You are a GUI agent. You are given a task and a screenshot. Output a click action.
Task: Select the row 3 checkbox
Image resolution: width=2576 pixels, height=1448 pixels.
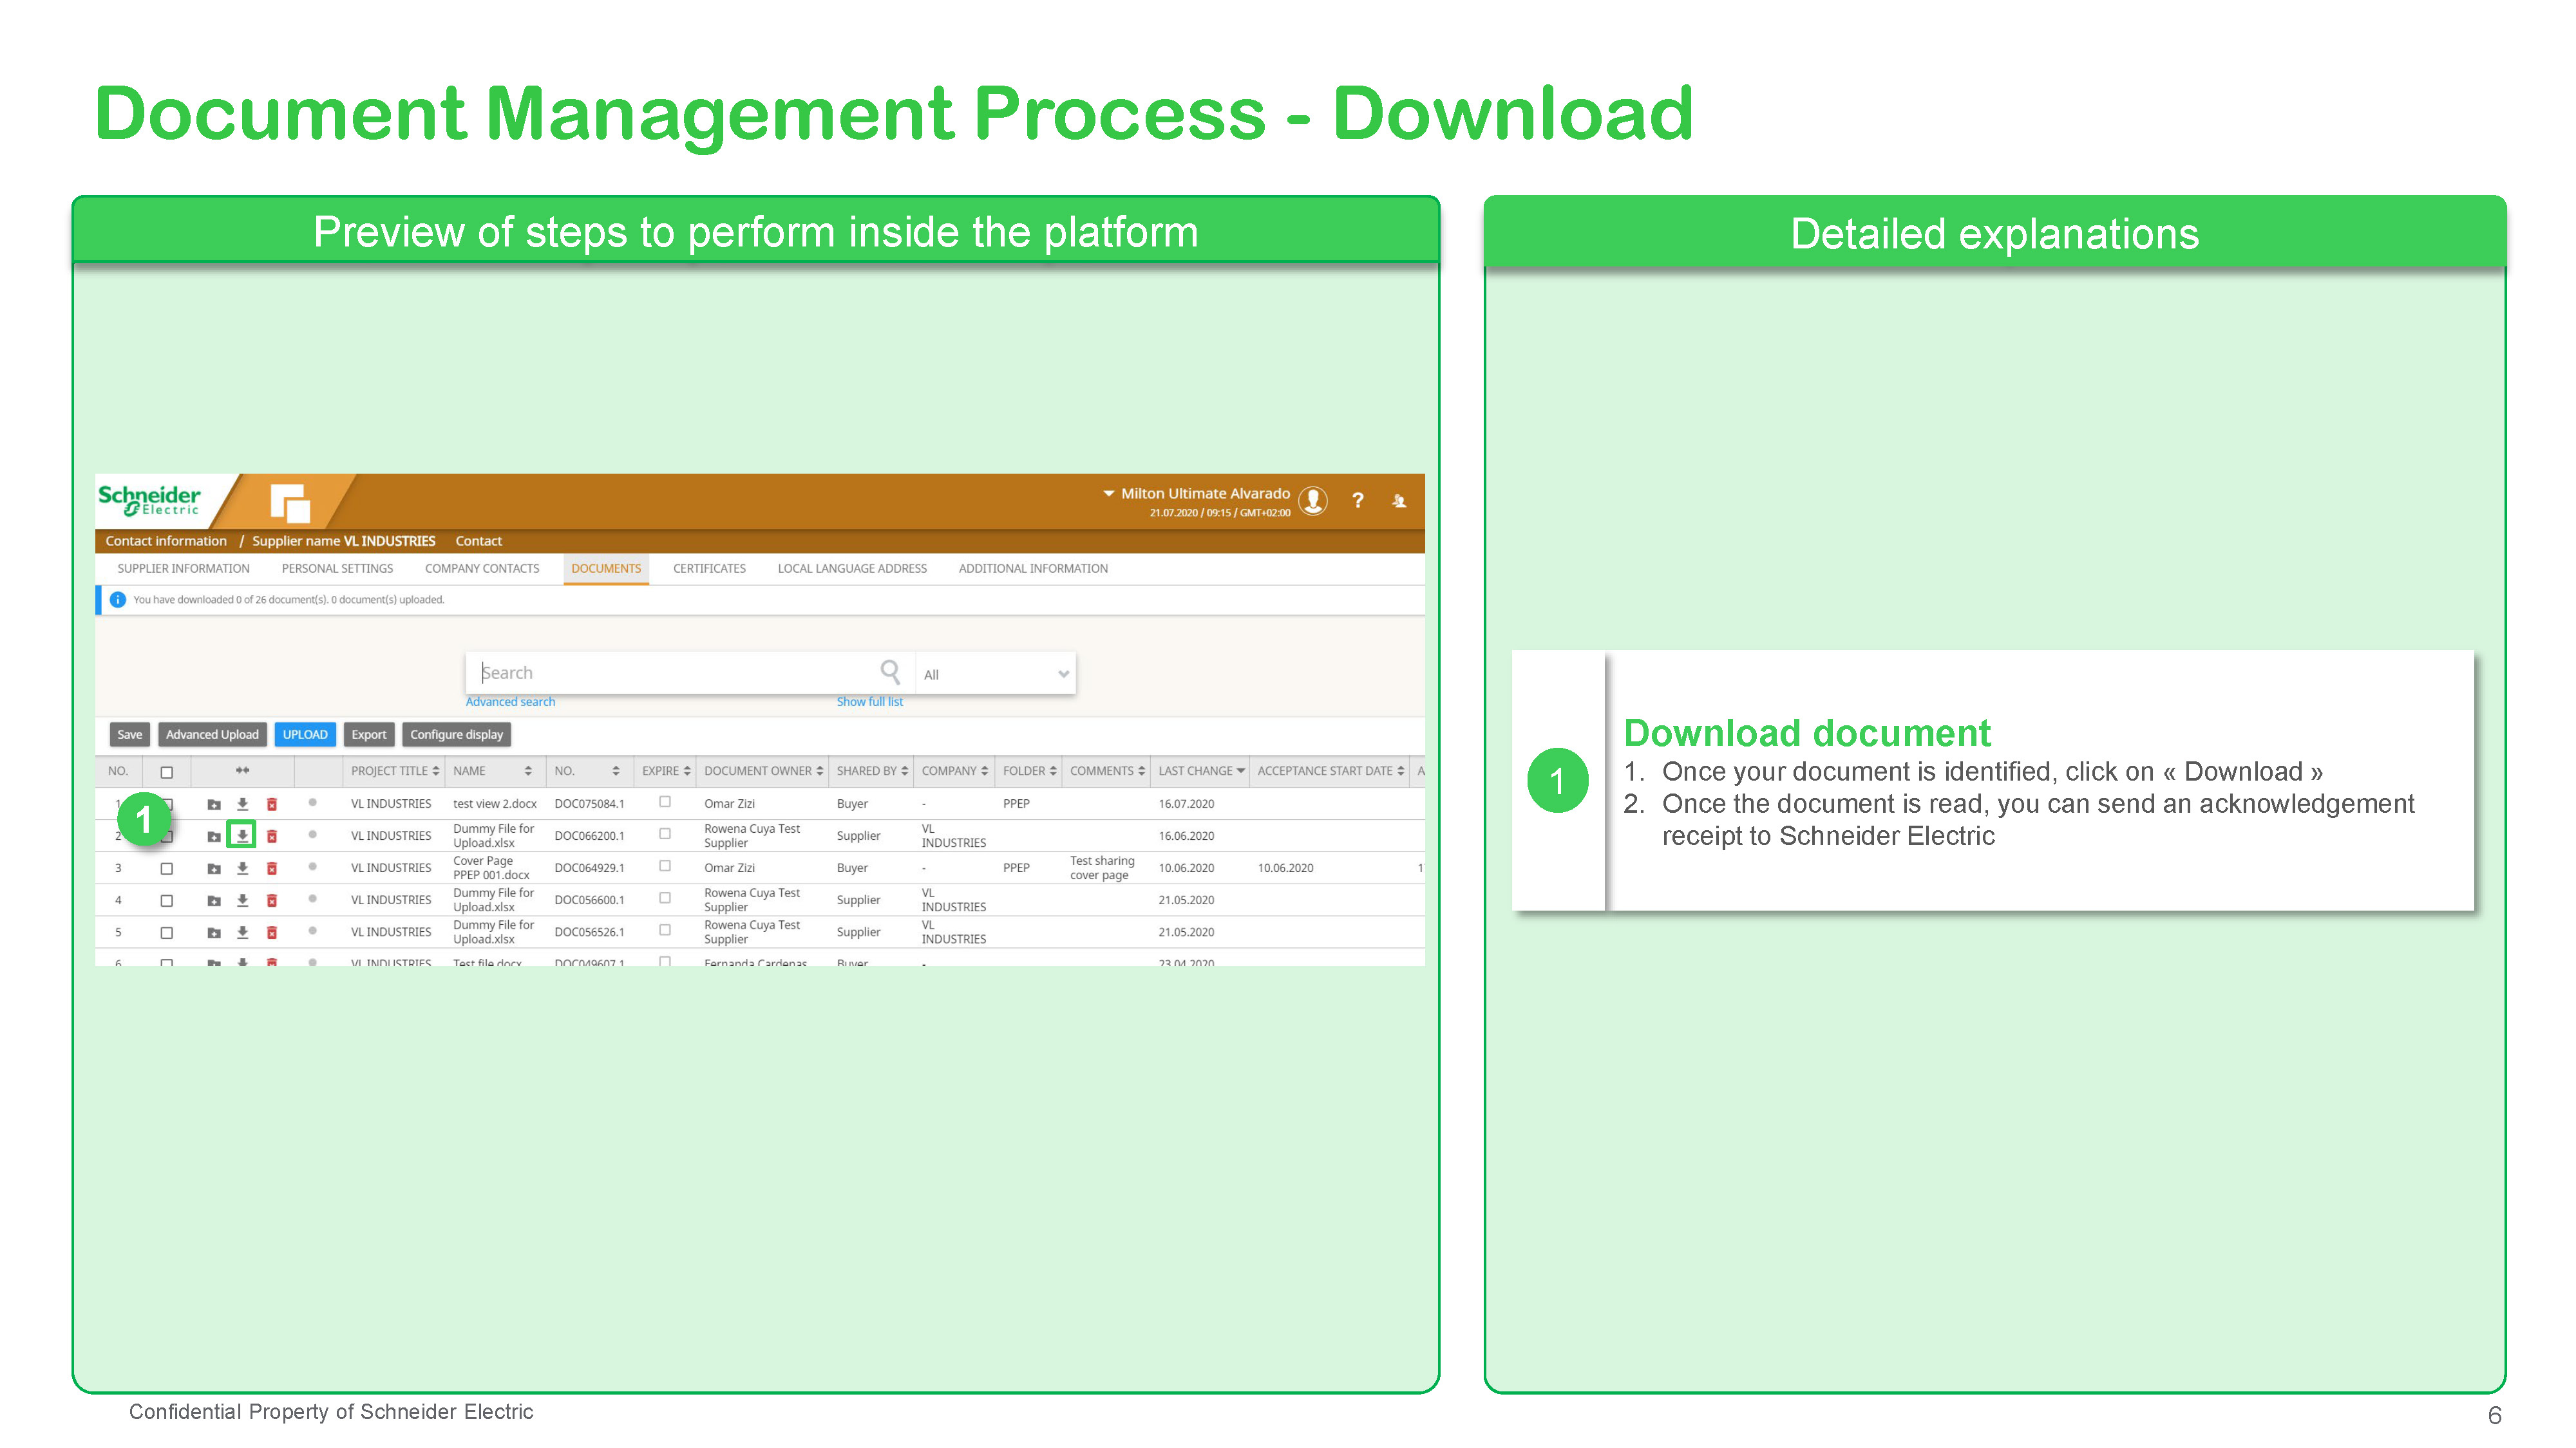[x=167, y=868]
